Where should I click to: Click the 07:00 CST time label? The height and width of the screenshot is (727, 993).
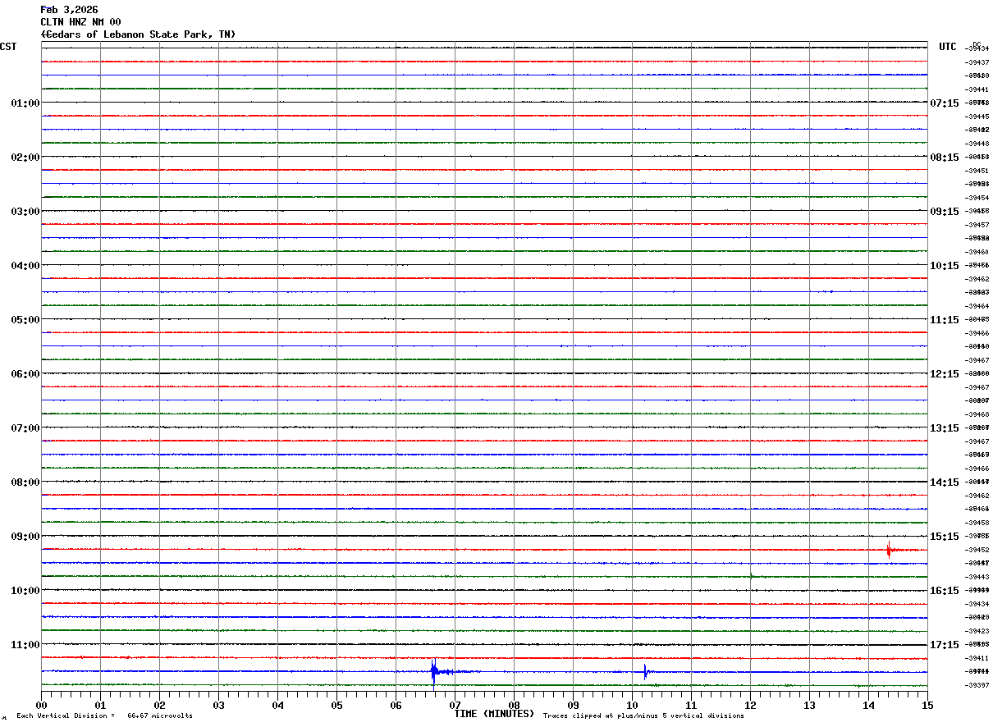tap(25, 428)
